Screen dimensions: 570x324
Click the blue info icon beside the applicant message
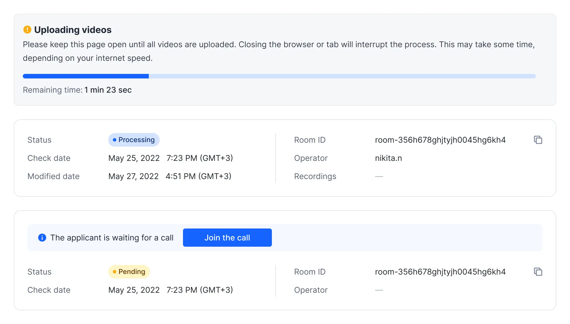tap(42, 238)
